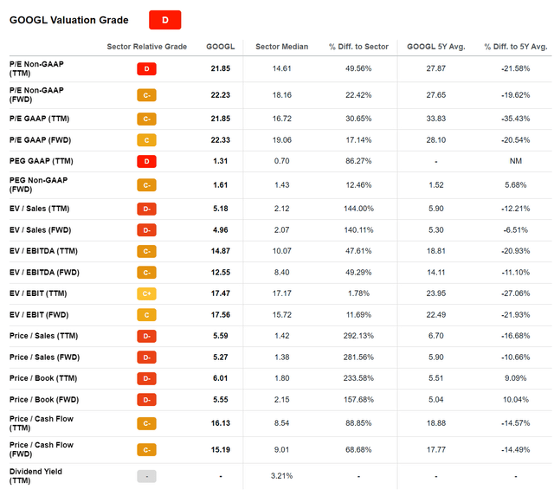This screenshot has height=496, width=554.
Task: Click the D- grade badge for Price / Sales (FWD)
Action: (146, 358)
